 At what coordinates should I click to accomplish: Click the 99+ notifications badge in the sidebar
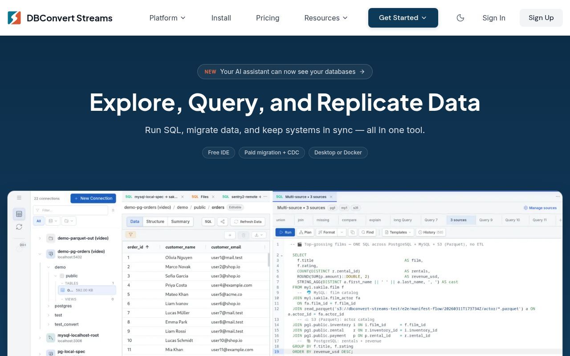[x=23, y=245]
